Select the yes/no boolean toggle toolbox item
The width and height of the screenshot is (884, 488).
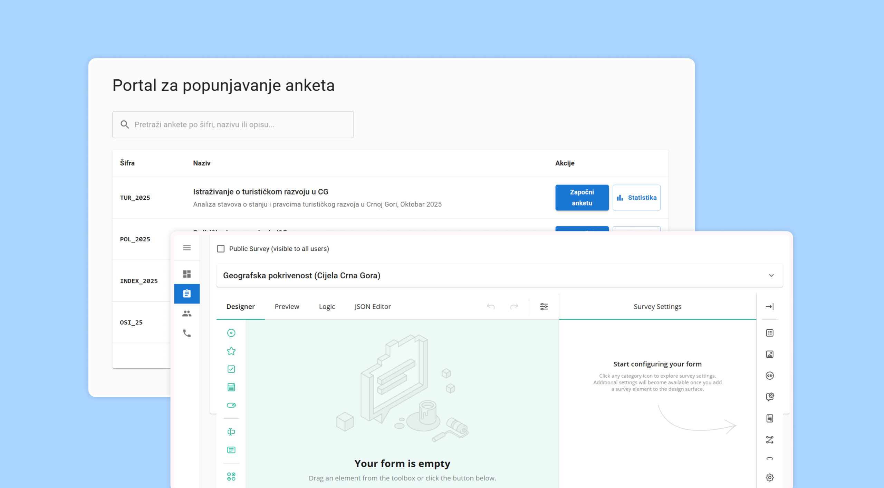[231, 405]
